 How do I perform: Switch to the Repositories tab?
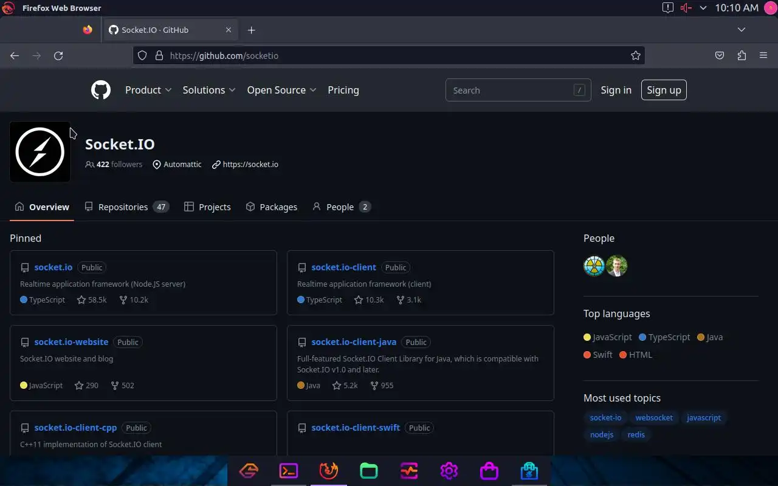point(126,207)
